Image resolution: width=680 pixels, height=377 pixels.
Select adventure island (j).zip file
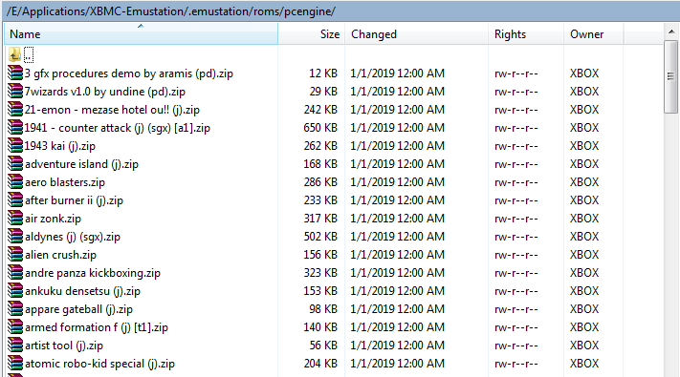click(x=81, y=164)
